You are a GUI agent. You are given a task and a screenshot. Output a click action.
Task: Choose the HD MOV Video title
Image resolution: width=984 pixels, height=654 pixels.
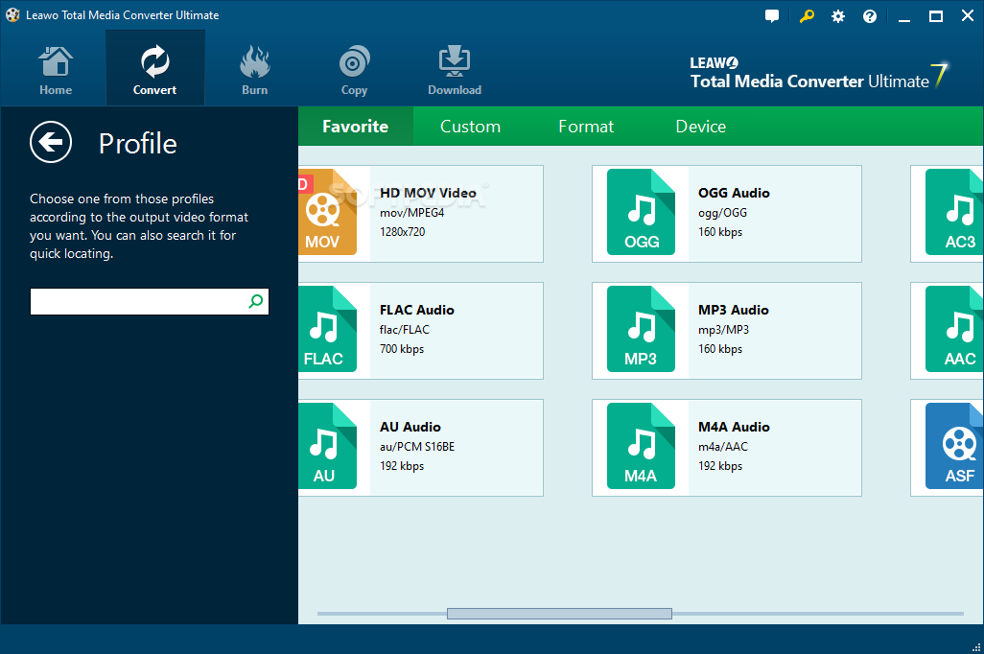pos(428,193)
